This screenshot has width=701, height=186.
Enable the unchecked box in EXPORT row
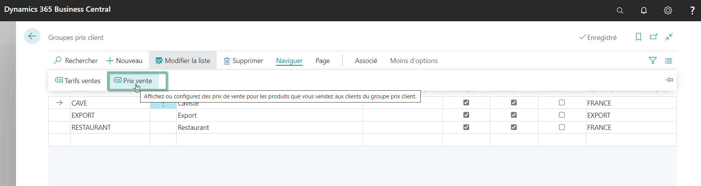pos(562,115)
